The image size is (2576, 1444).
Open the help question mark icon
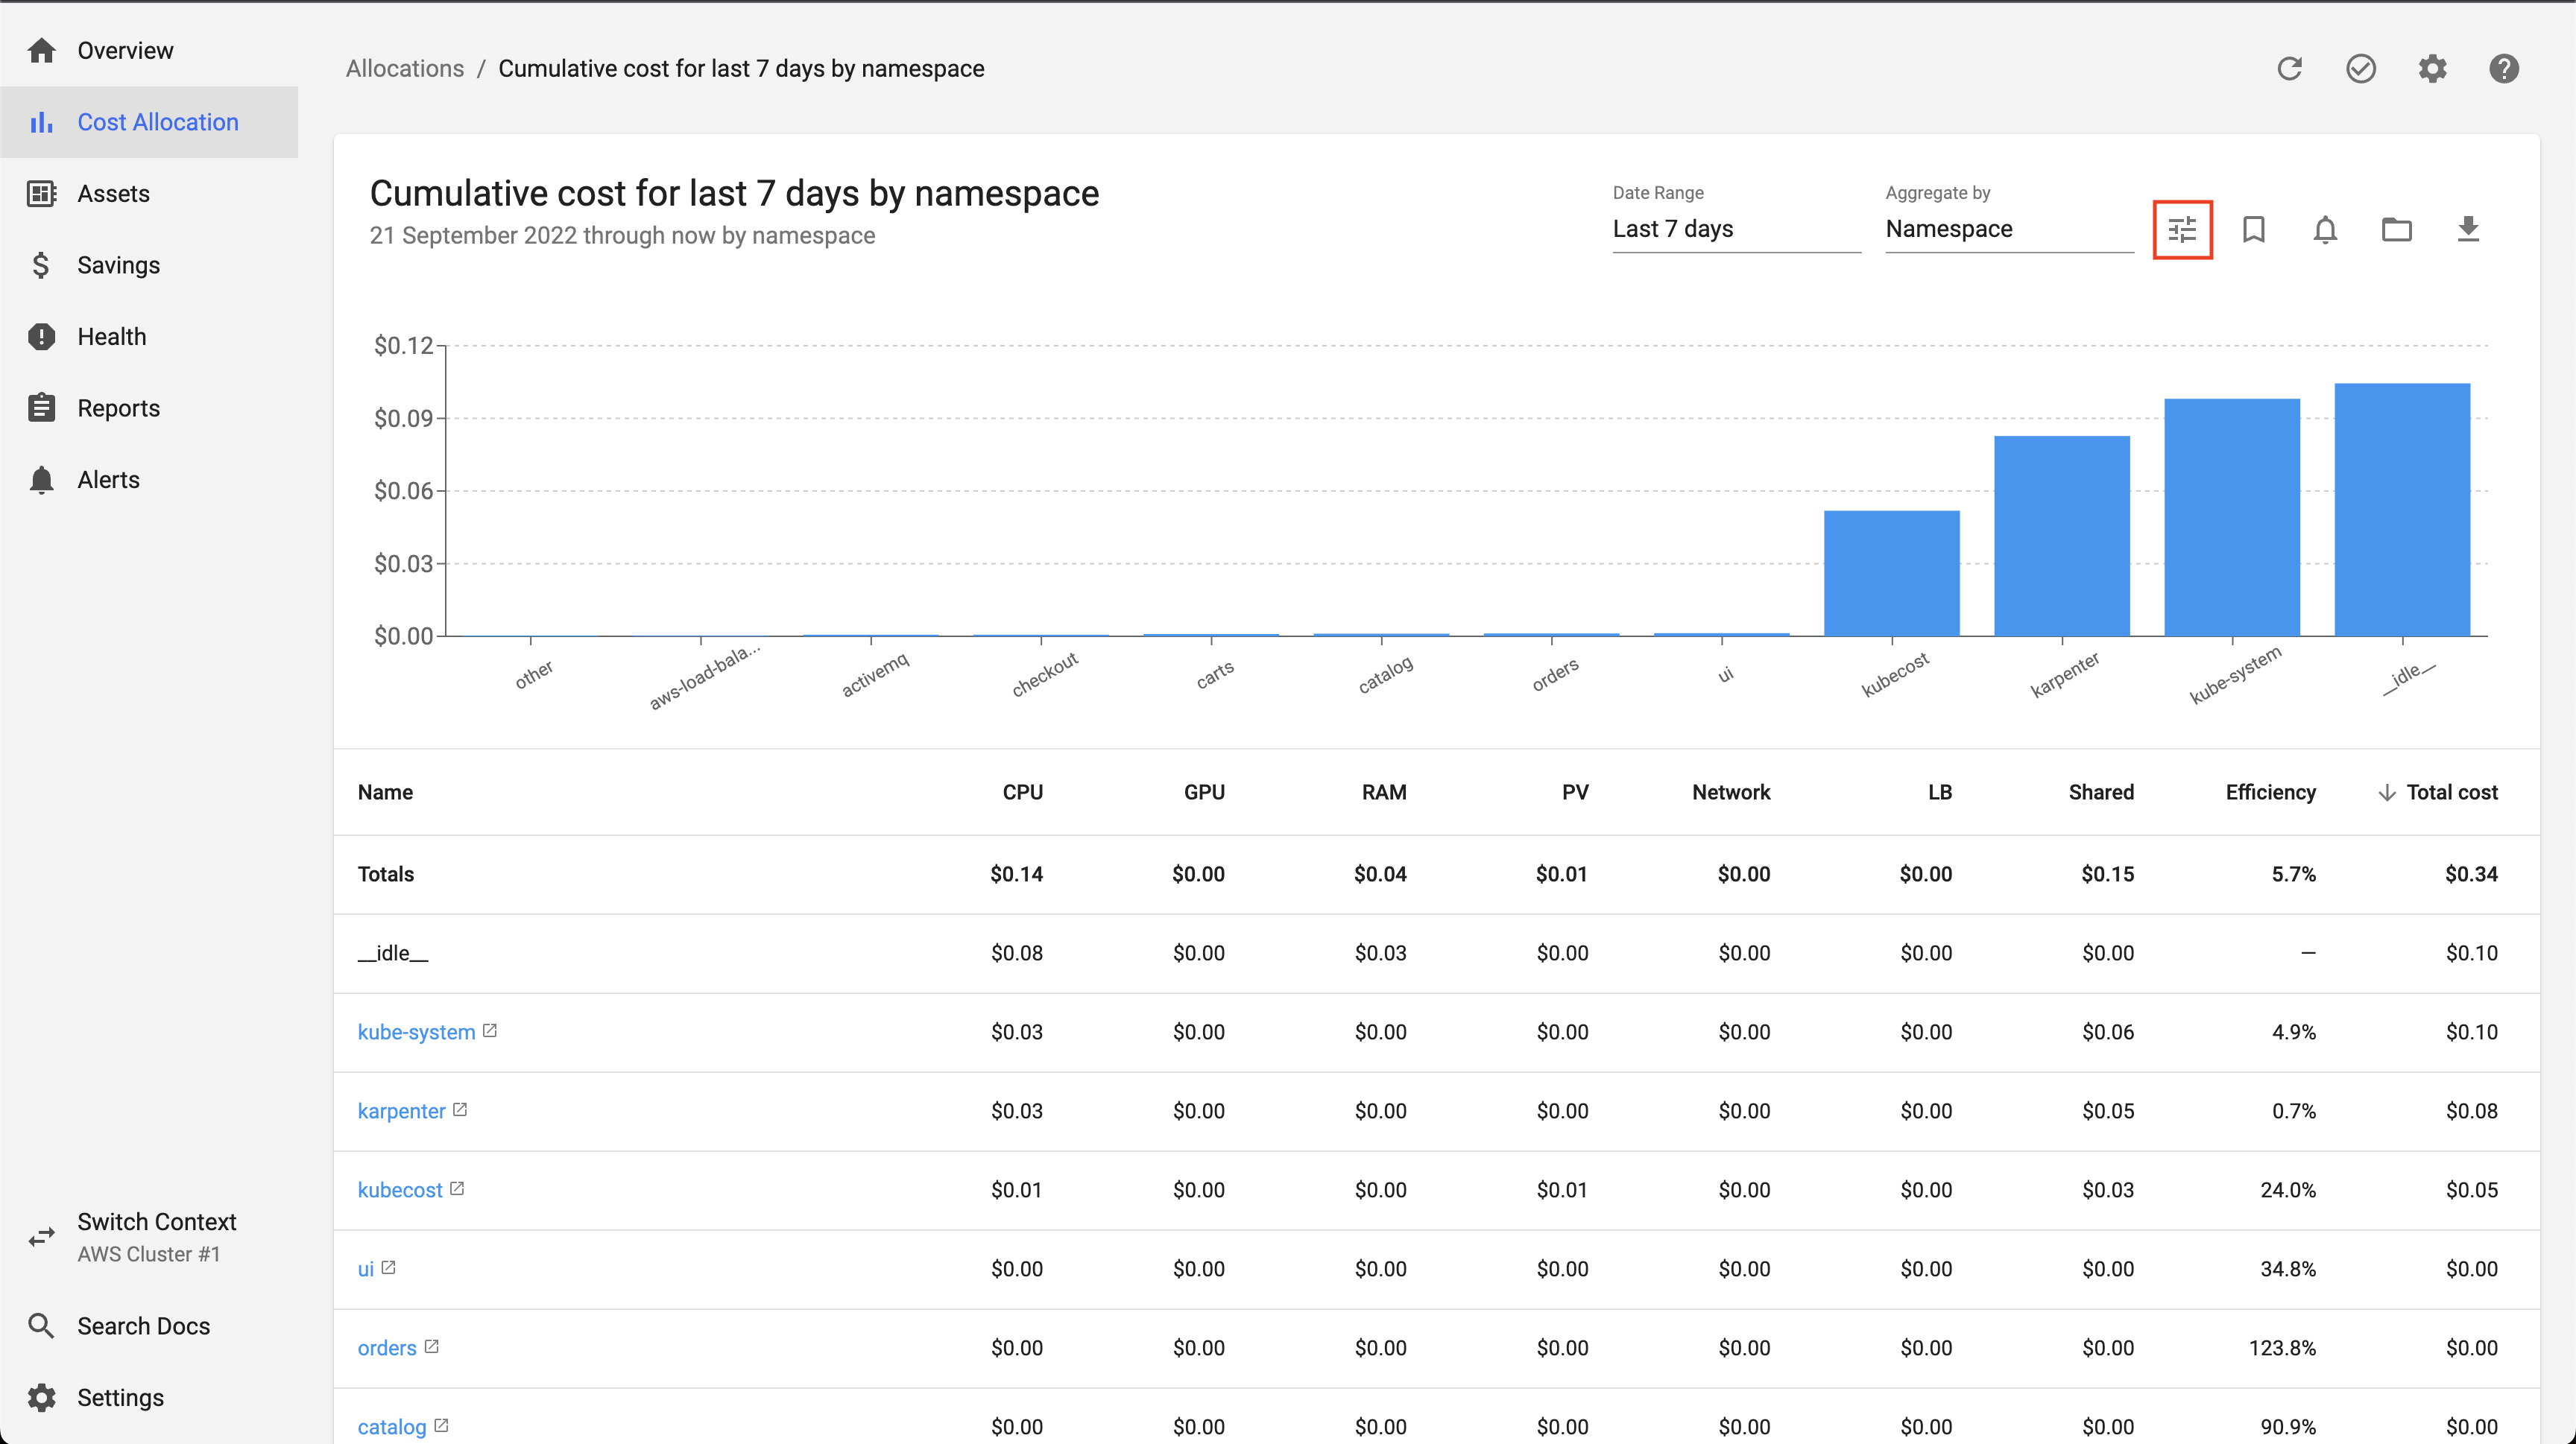pyautogui.click(x=2503, y=68)
